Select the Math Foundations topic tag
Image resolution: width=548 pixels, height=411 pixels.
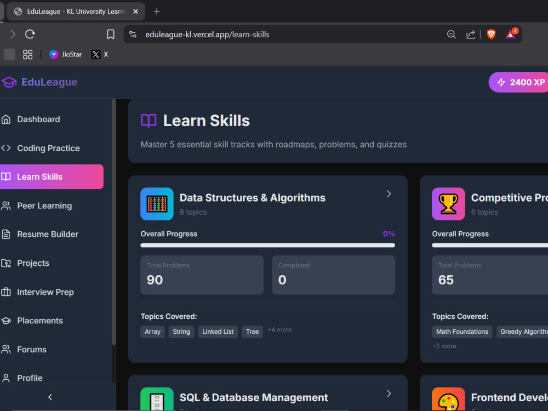[462, 332]
